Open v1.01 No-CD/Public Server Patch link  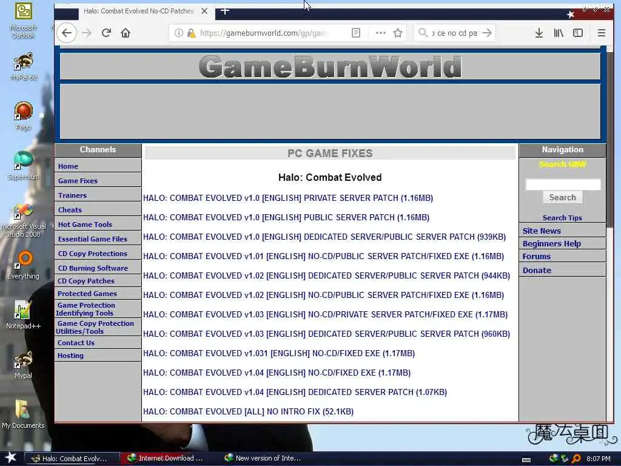point(323,256)
